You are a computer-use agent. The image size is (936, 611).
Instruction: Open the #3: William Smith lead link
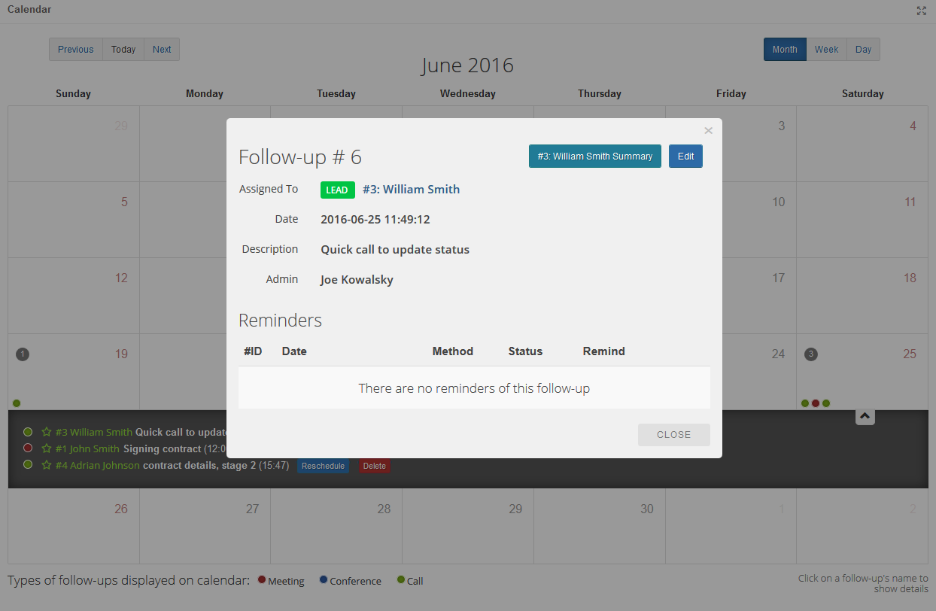click(411, 190)
